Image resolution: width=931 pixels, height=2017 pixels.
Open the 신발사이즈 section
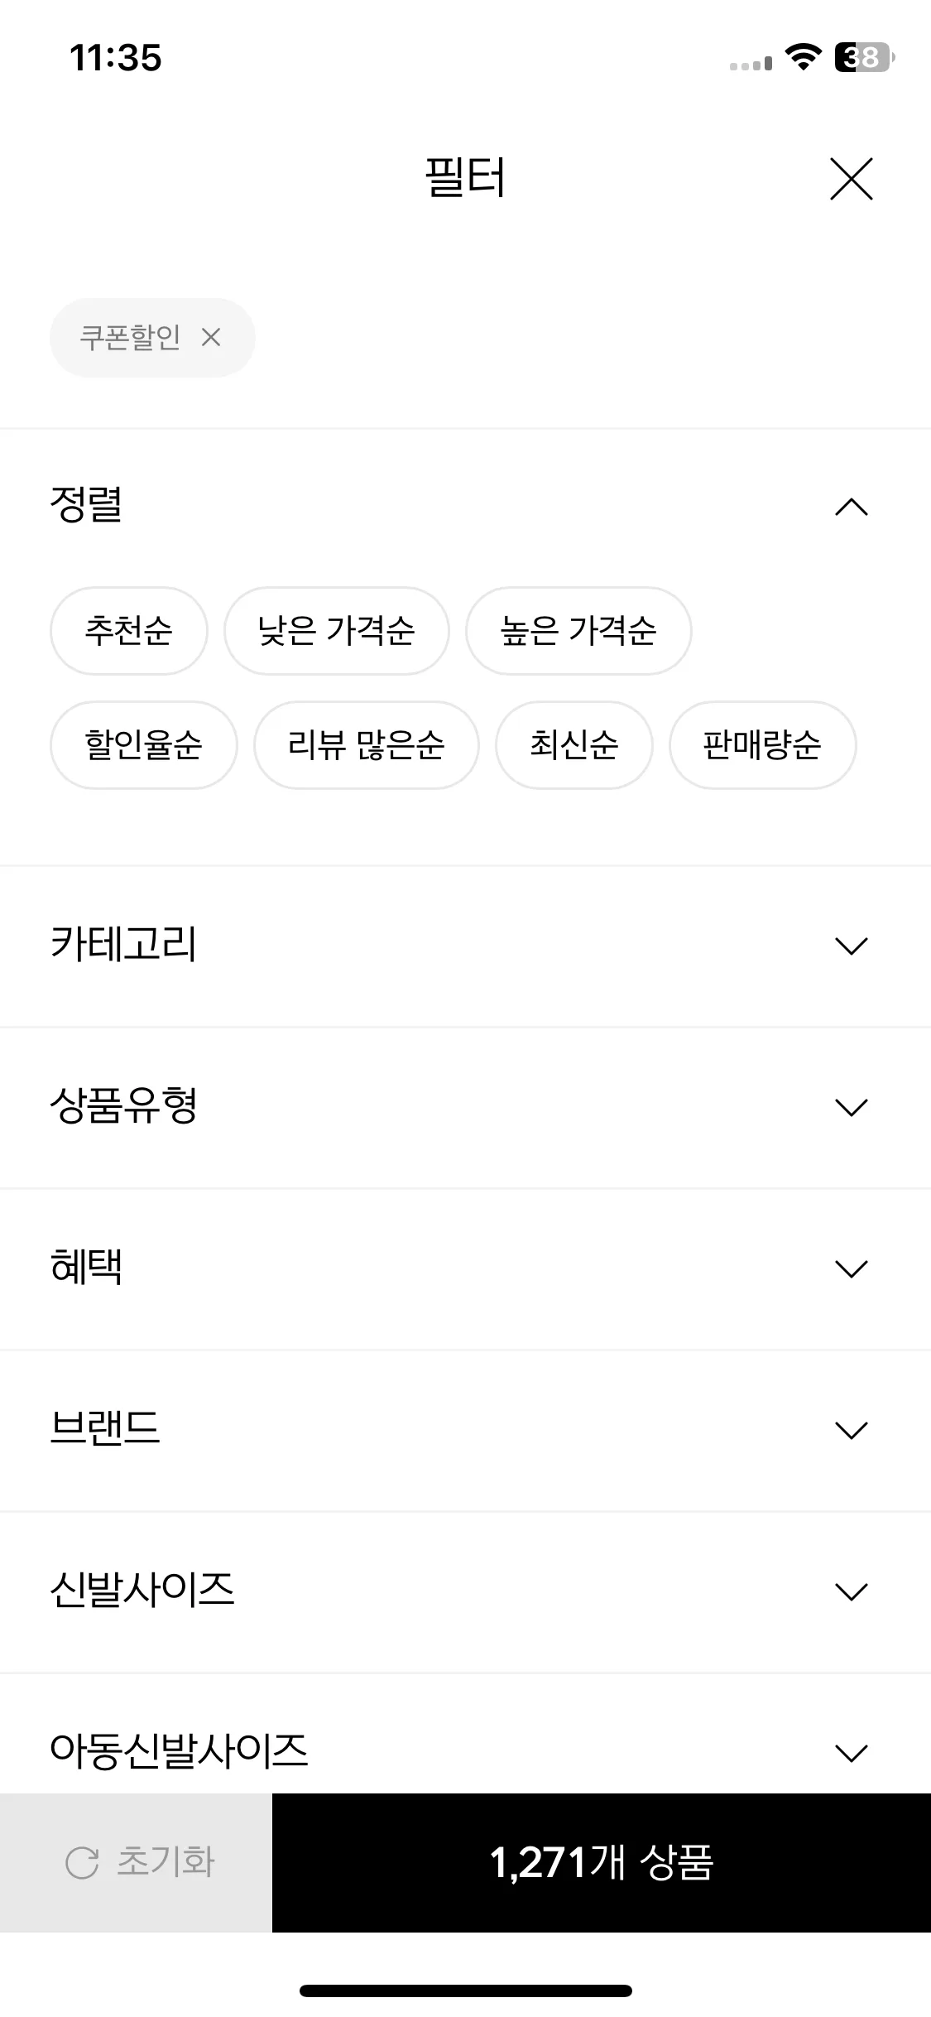[x=465, y=1591]
